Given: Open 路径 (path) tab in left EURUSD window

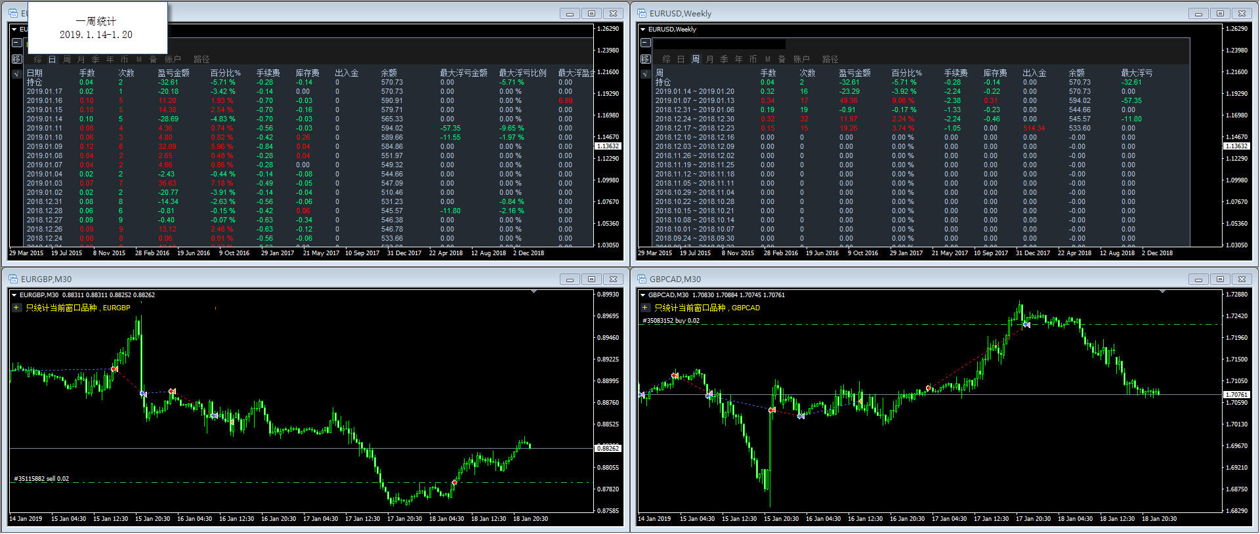Looking at the screenshot, I should click(x=202, y=59).
